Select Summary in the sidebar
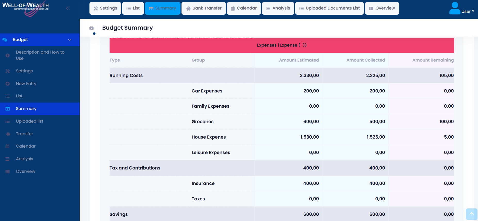 (40, 109)
